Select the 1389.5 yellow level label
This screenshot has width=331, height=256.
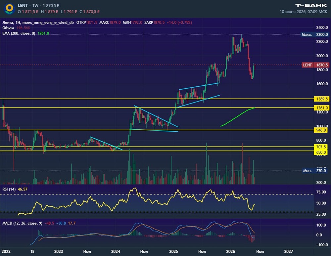point(322,99)
